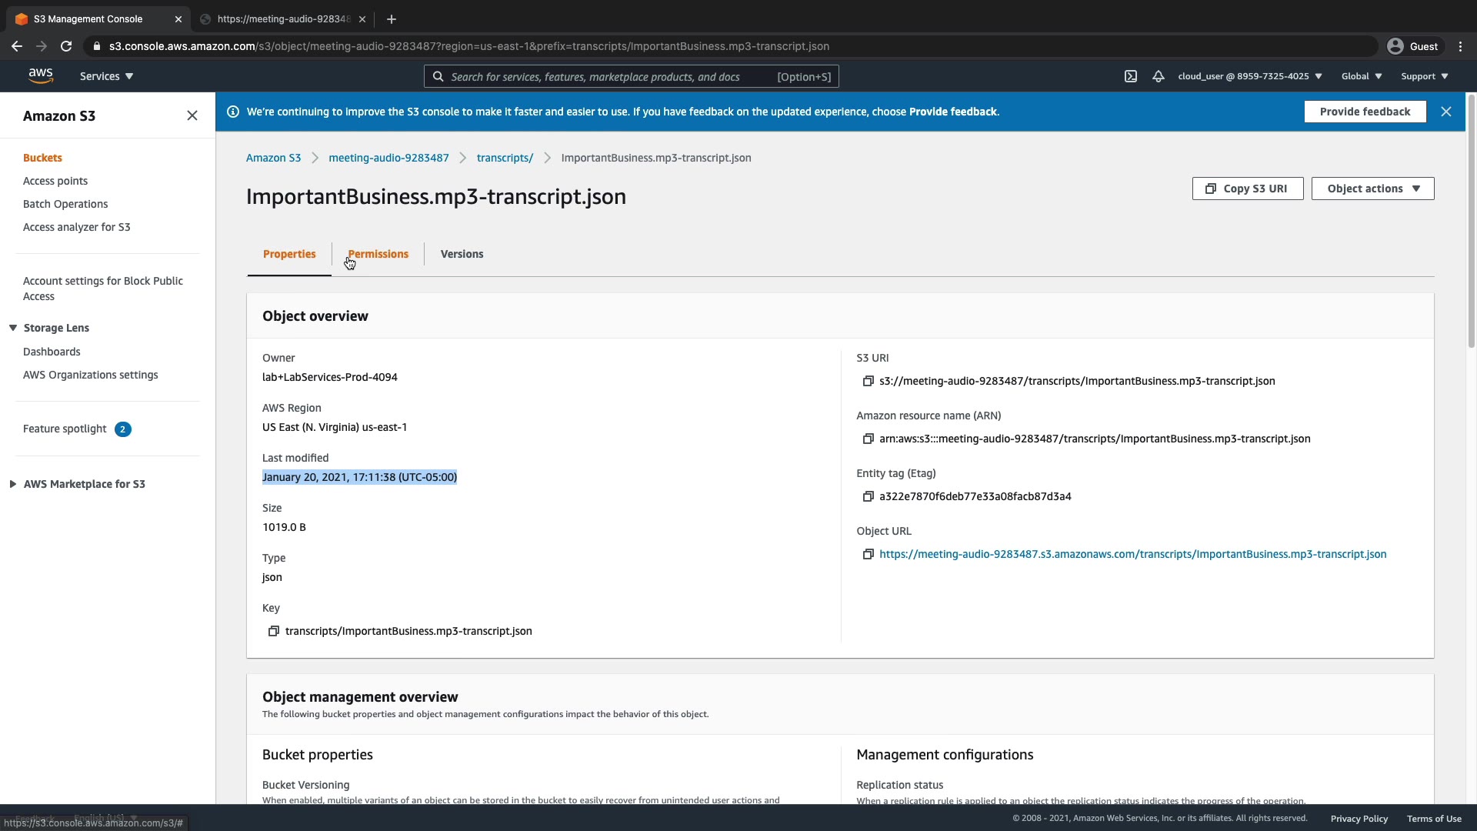This screenshot has height=831, width=1477.
Task: Open the Services menu
Action: click(x=106, y=76)
